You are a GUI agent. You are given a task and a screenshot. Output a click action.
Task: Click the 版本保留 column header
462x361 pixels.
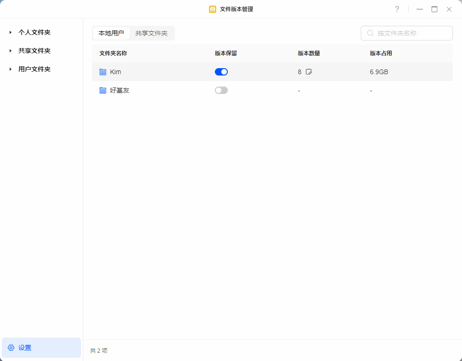point(226,53)
